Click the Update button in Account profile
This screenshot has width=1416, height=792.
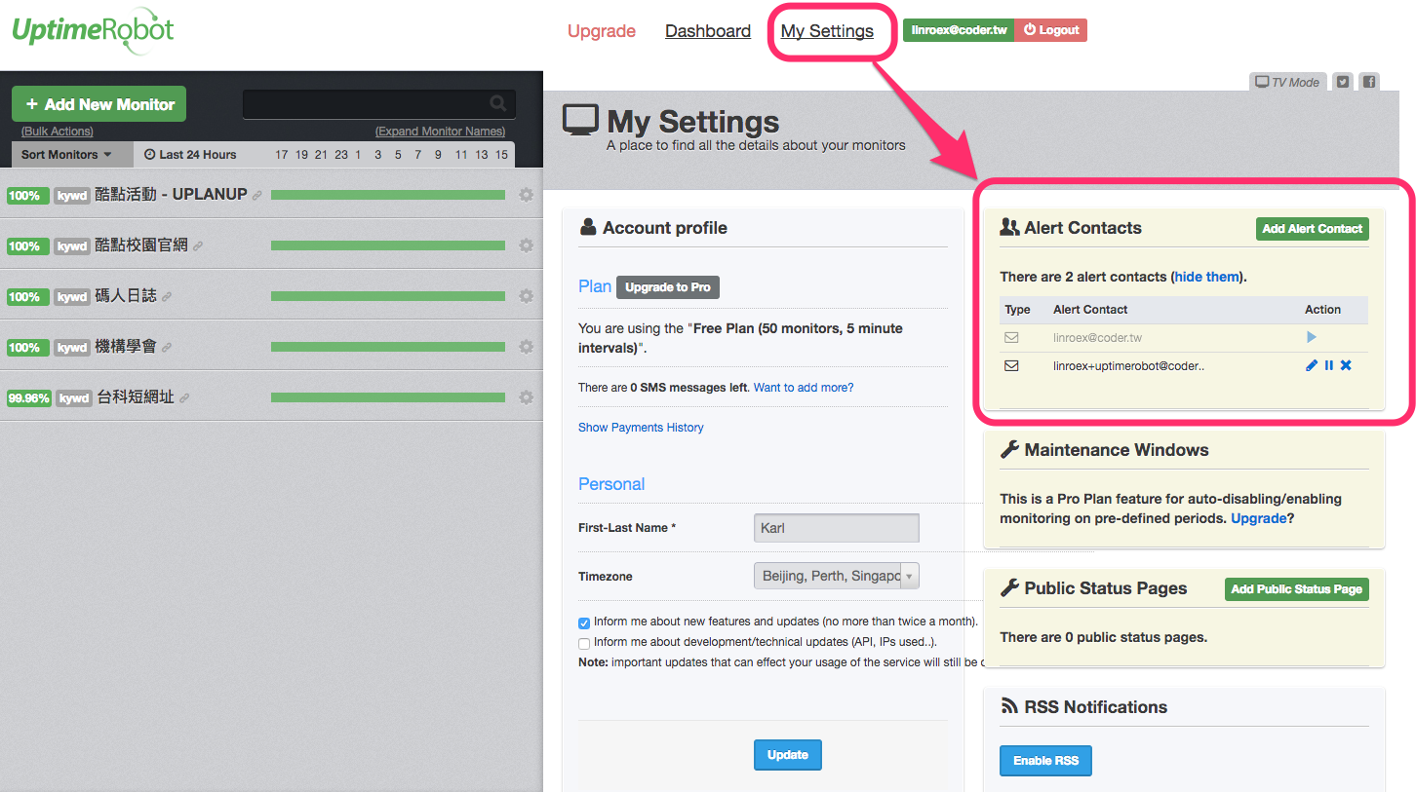[x=788, y=755]
